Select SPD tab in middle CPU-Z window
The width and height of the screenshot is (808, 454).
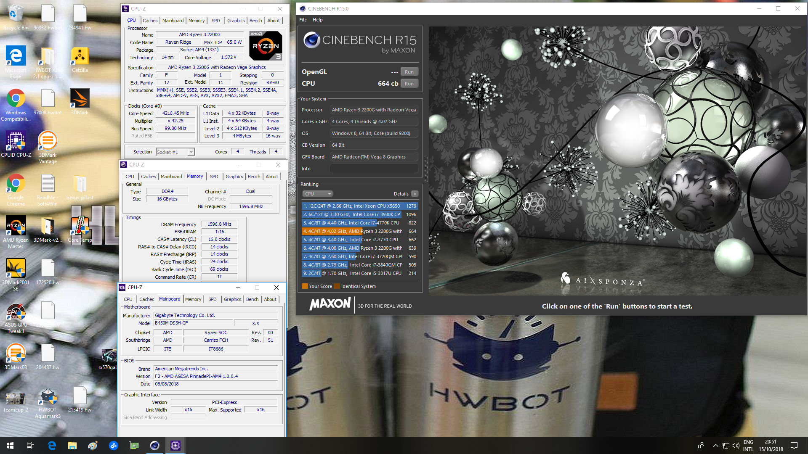[x=214, y=177]
